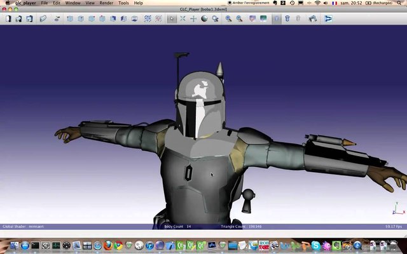407x254 pixels.
Task: Open the File menu
Action: pos(45,3)
